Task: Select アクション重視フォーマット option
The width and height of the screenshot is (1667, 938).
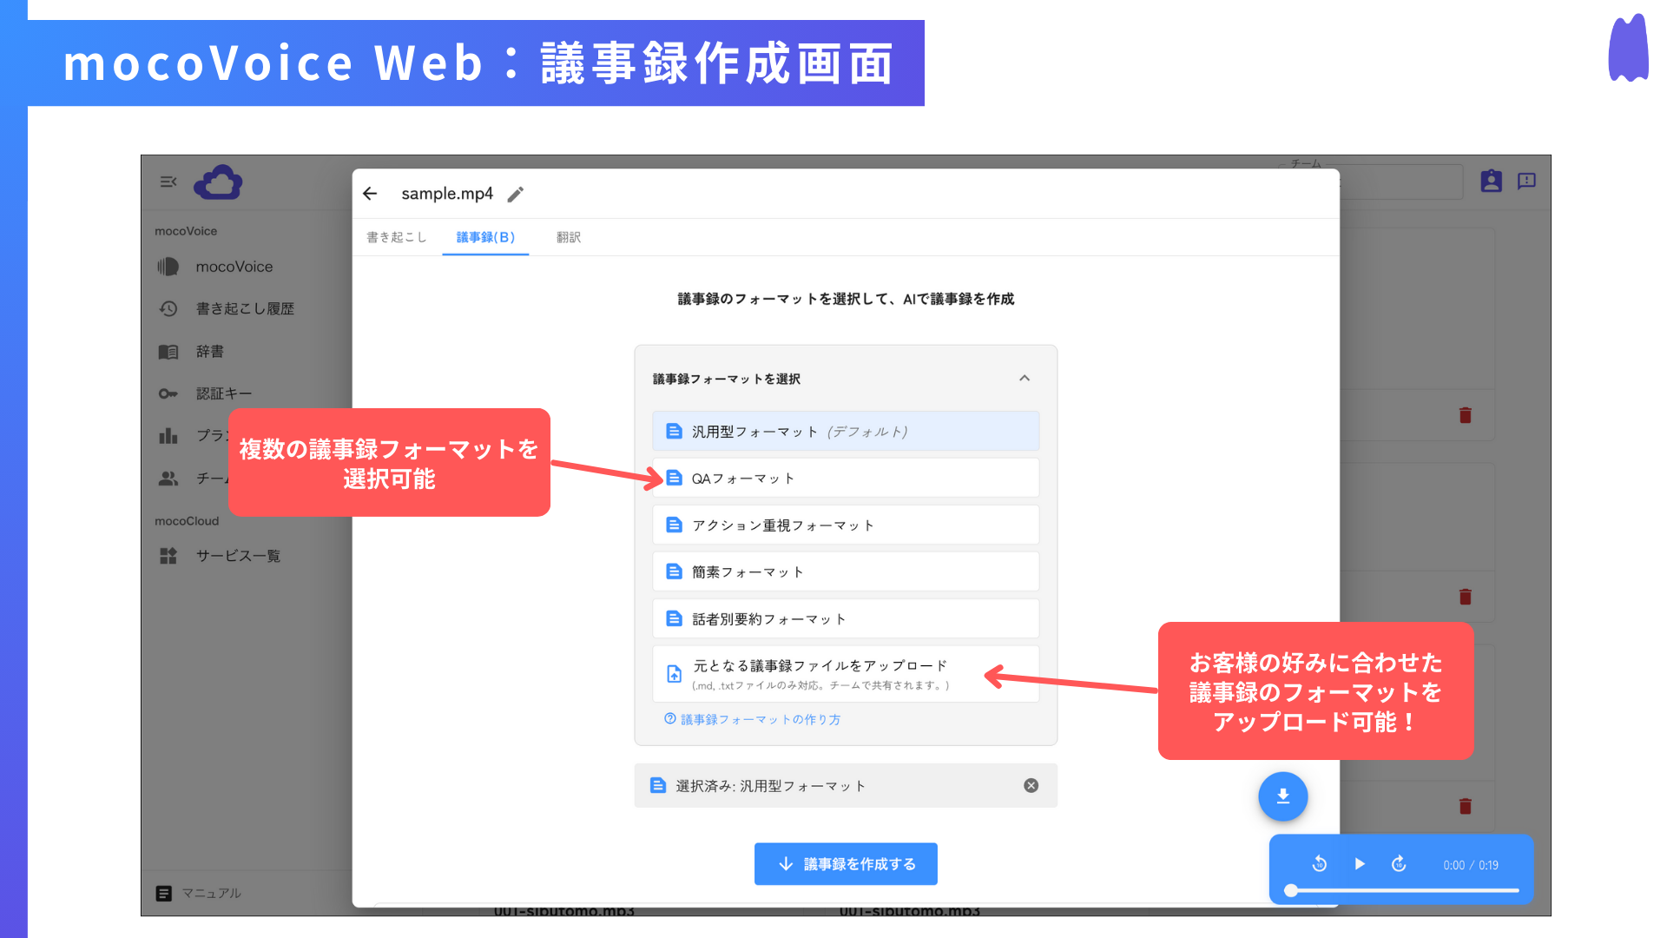Action: click(846, 525)
